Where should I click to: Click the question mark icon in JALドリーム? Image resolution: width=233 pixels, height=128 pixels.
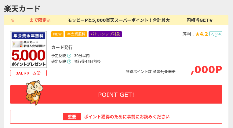[39, 73]
